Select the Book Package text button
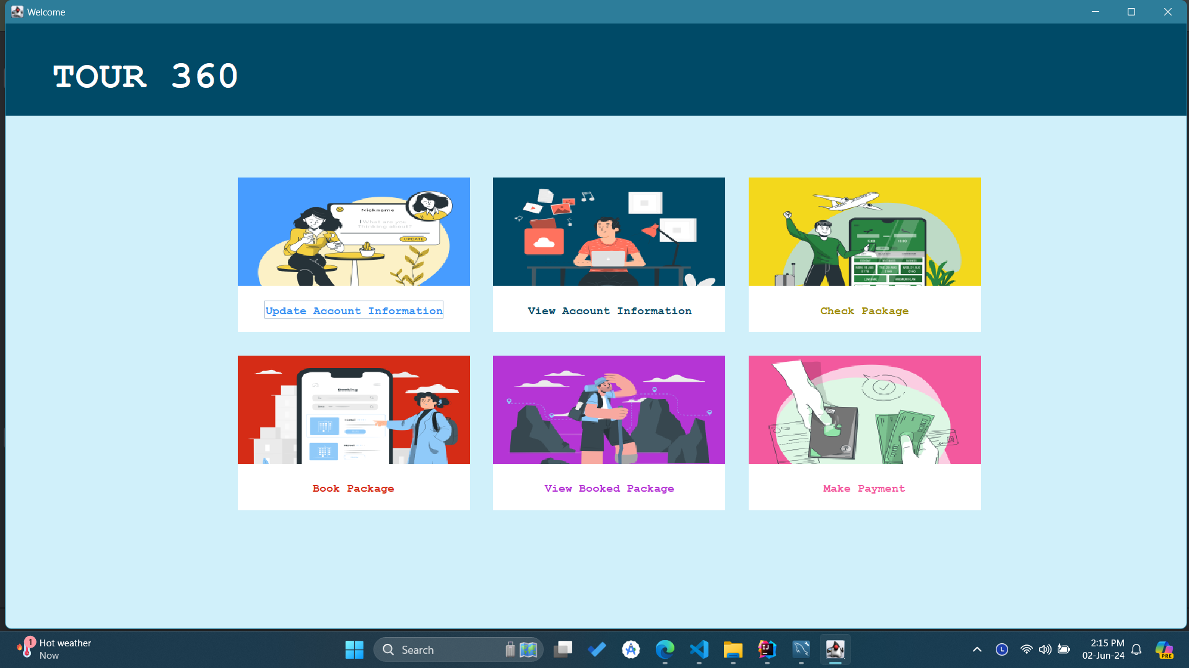 pyautogui.click(x=353, y=489)
